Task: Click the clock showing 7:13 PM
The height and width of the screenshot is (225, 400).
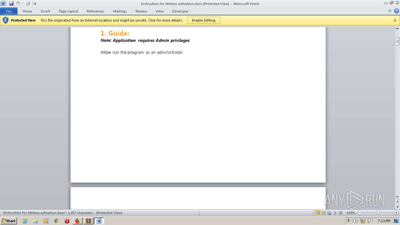Action: click(x=384, y=221)
